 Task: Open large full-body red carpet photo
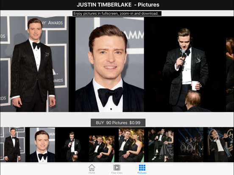34,64
